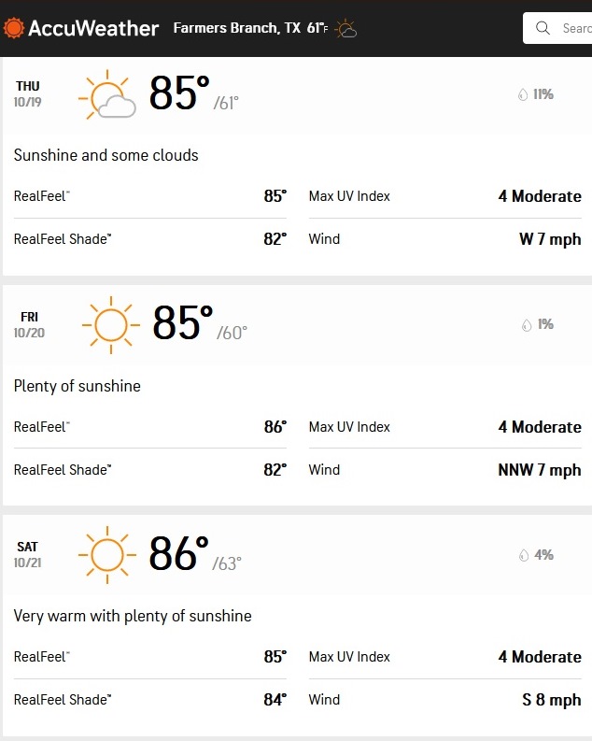Click Saturday's precipitation droplet icon
Screen dimensions: 592x741
tap(524, 555)
